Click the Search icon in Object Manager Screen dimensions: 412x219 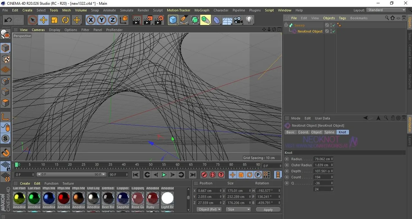pos(387,18)
